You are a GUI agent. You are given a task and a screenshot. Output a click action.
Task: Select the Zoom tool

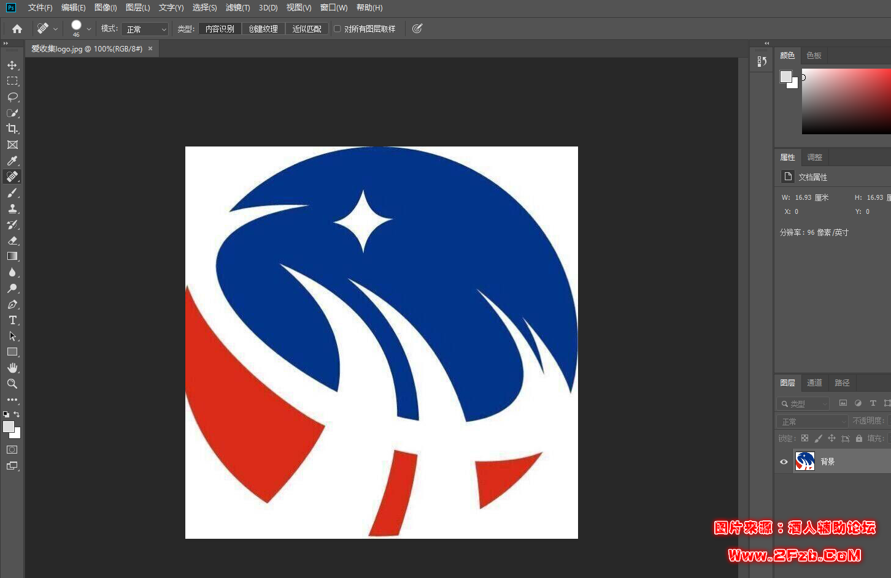(12, 384)
